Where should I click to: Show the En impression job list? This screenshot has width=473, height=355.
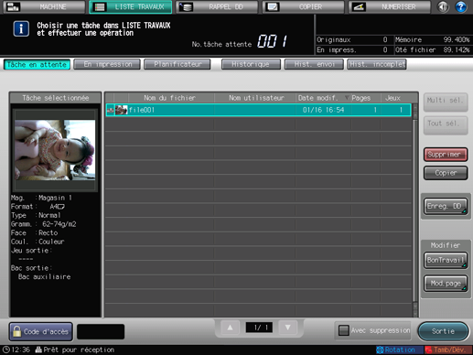tap(107, 64)
